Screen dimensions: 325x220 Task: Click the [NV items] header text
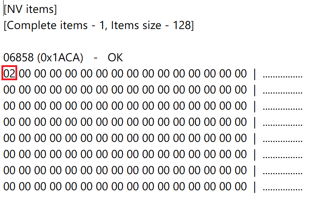click(30, 10)
